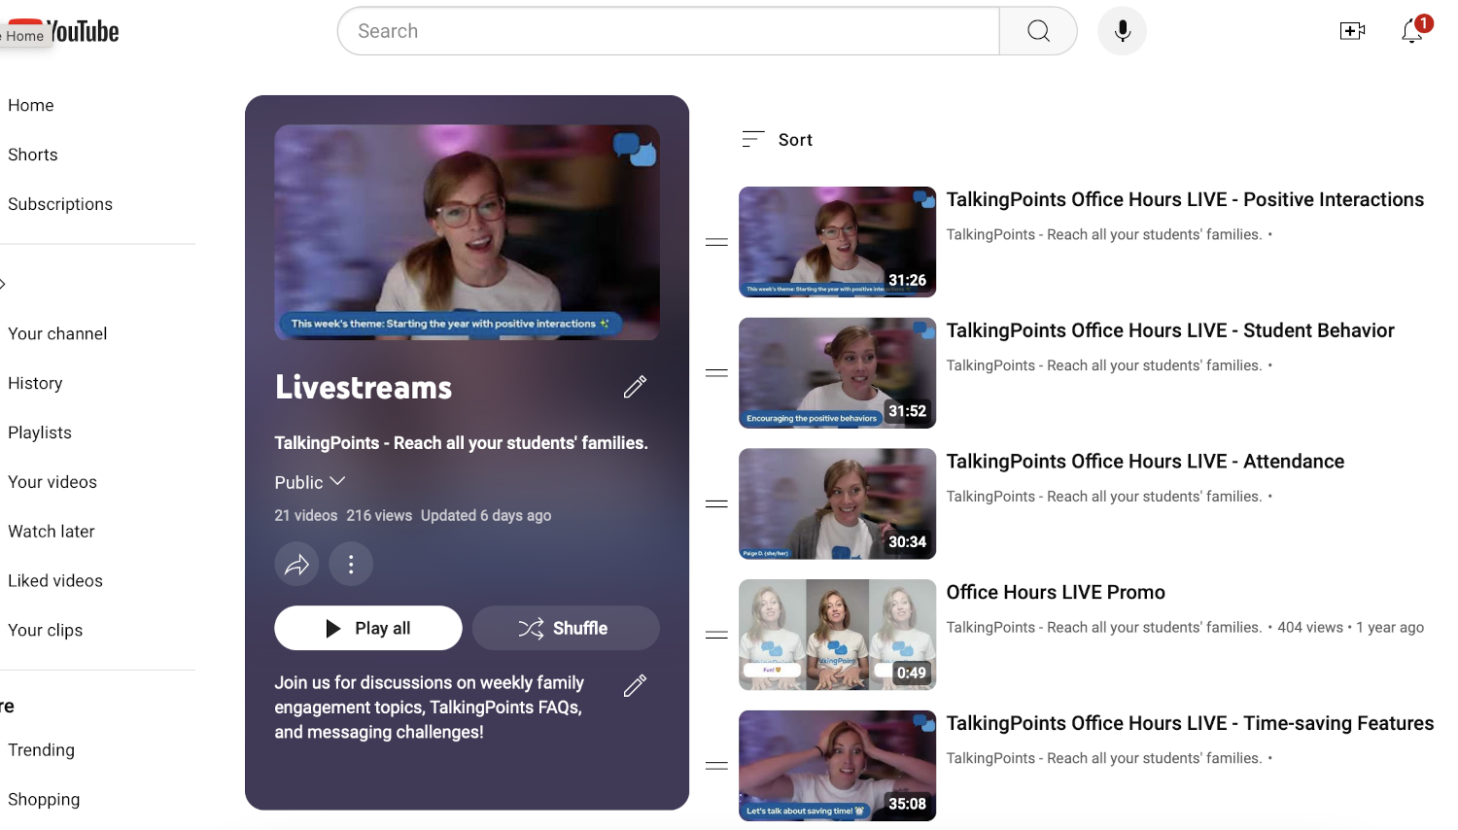
Task: Go to Home in sidebar
Action: [31, 105]
